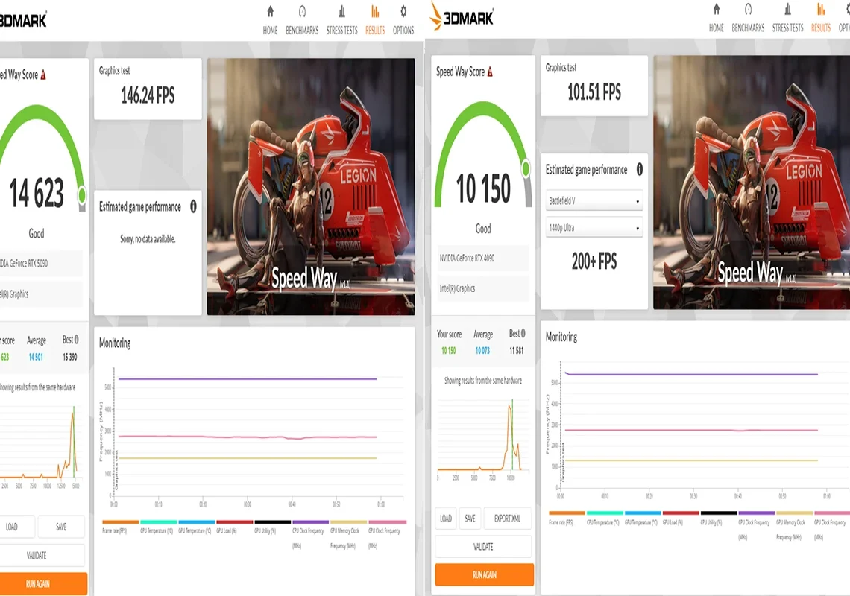Click SAVE button in the right window

[470, 519]
